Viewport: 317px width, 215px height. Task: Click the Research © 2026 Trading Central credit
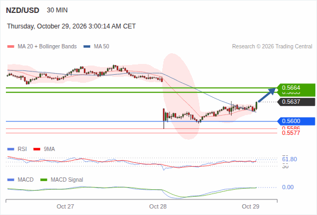click(x=272, y=47)
